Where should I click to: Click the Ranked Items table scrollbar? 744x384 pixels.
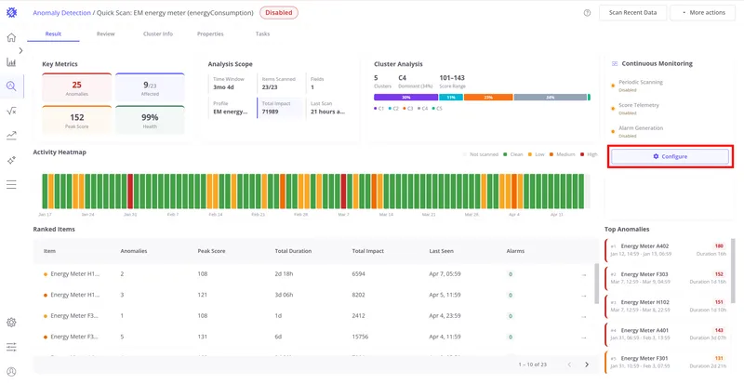click(x=597, y=285)
